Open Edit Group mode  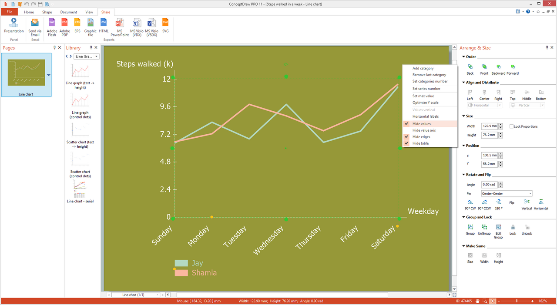coord(498,232)
